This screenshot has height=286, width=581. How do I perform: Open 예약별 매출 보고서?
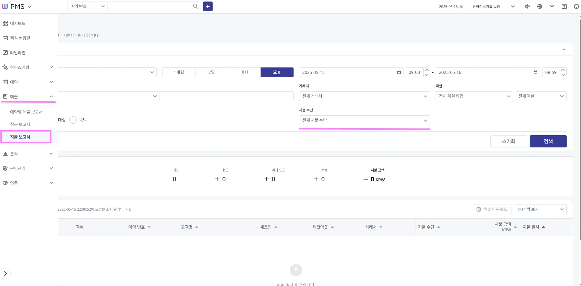pyautogui.click(x=26, y=112)
